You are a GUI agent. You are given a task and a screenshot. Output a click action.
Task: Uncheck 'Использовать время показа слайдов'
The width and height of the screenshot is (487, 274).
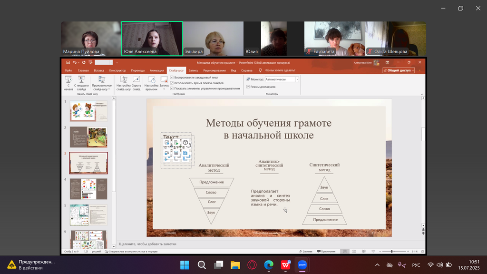tap(172, 83)
